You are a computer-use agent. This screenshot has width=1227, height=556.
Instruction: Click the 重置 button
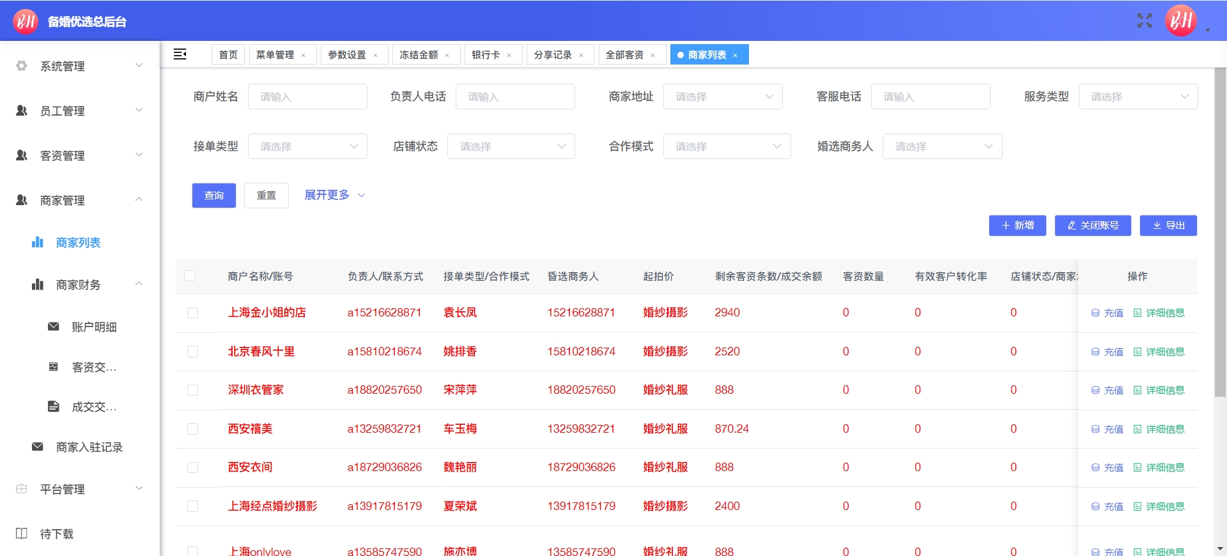pos(266,196)
